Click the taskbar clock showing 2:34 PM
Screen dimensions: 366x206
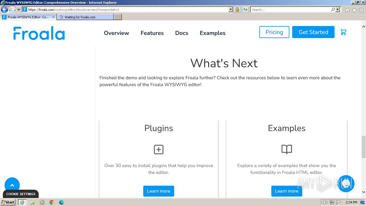click(x=351, y=202)
